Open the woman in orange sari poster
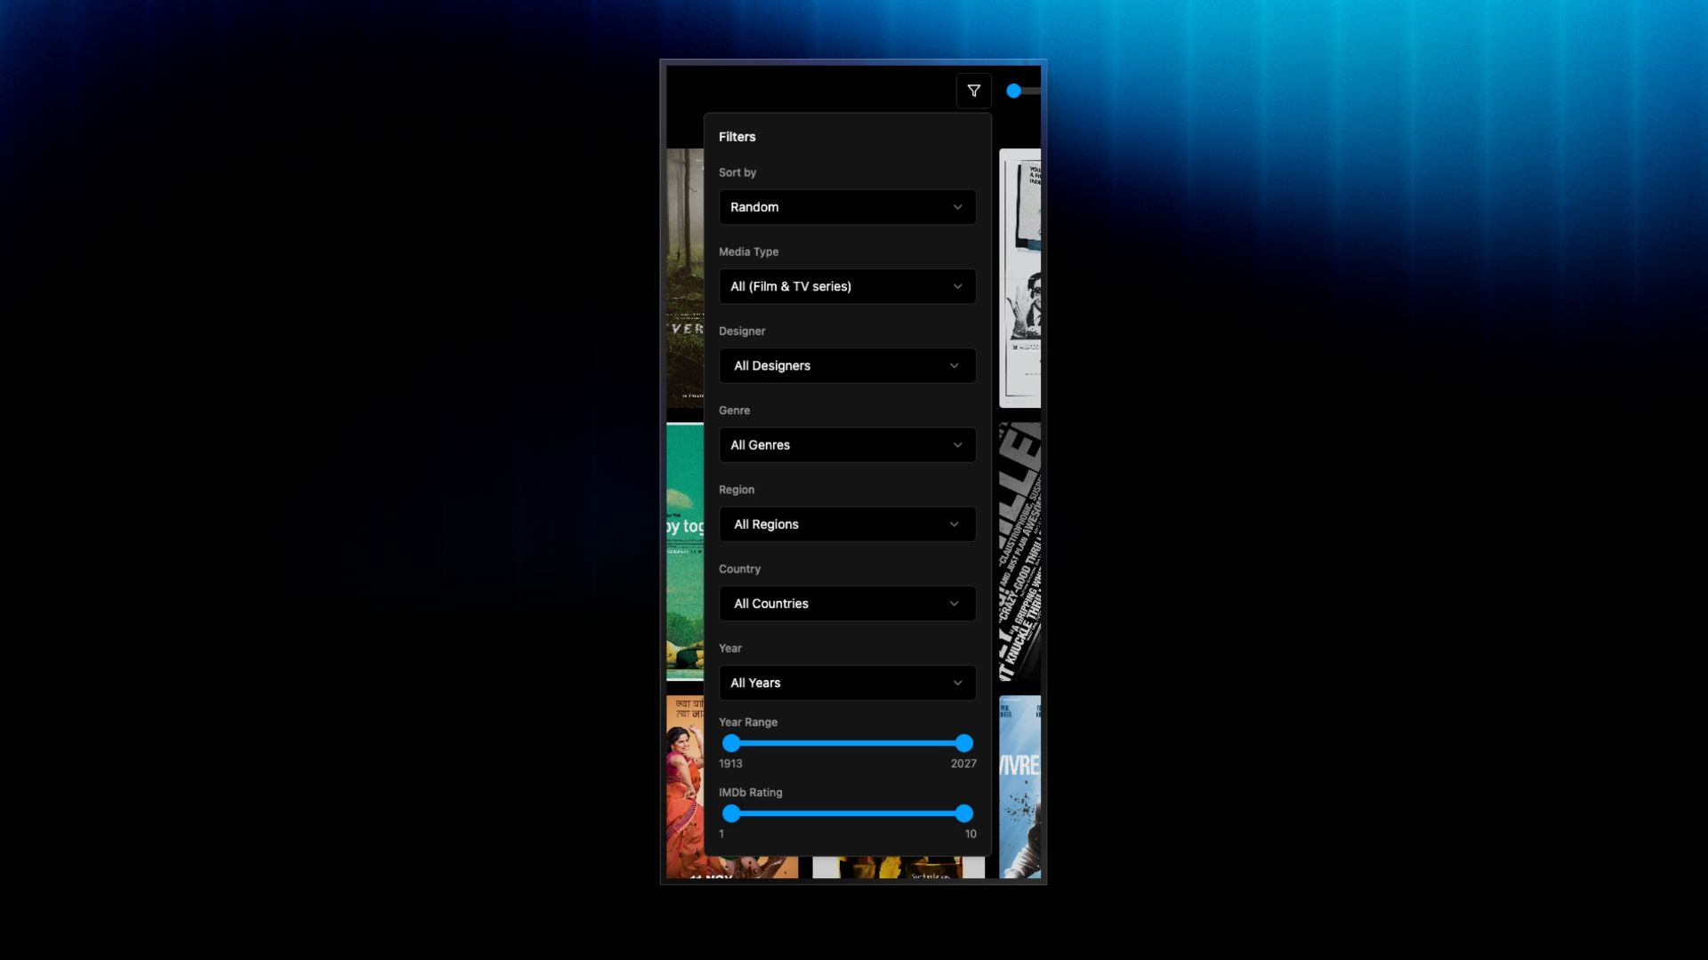1708x960 pixels. tap(685, 787)
